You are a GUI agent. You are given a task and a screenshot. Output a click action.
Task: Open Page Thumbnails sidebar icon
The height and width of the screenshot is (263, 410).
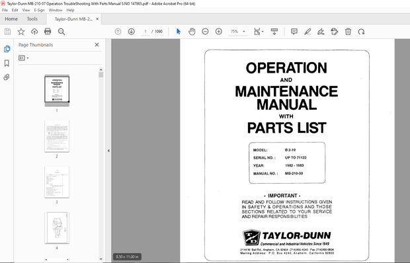click(7, 49)
